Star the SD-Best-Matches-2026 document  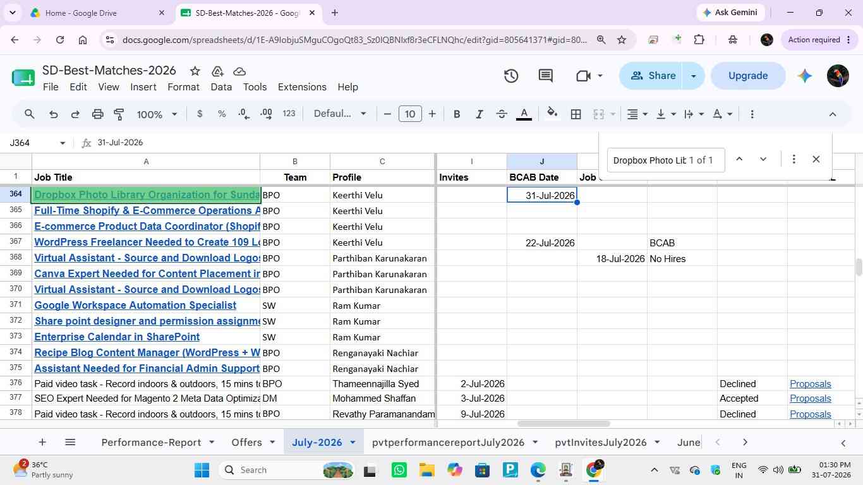195,71
